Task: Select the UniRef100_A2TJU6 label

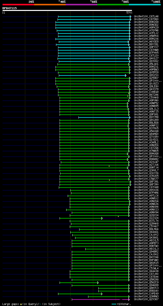Action: click(146, 165)
